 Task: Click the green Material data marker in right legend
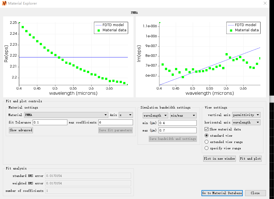[231, 30]
